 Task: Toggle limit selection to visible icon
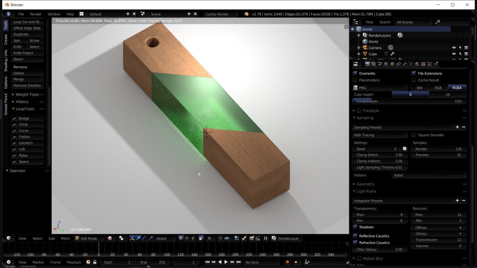point(201,238)
